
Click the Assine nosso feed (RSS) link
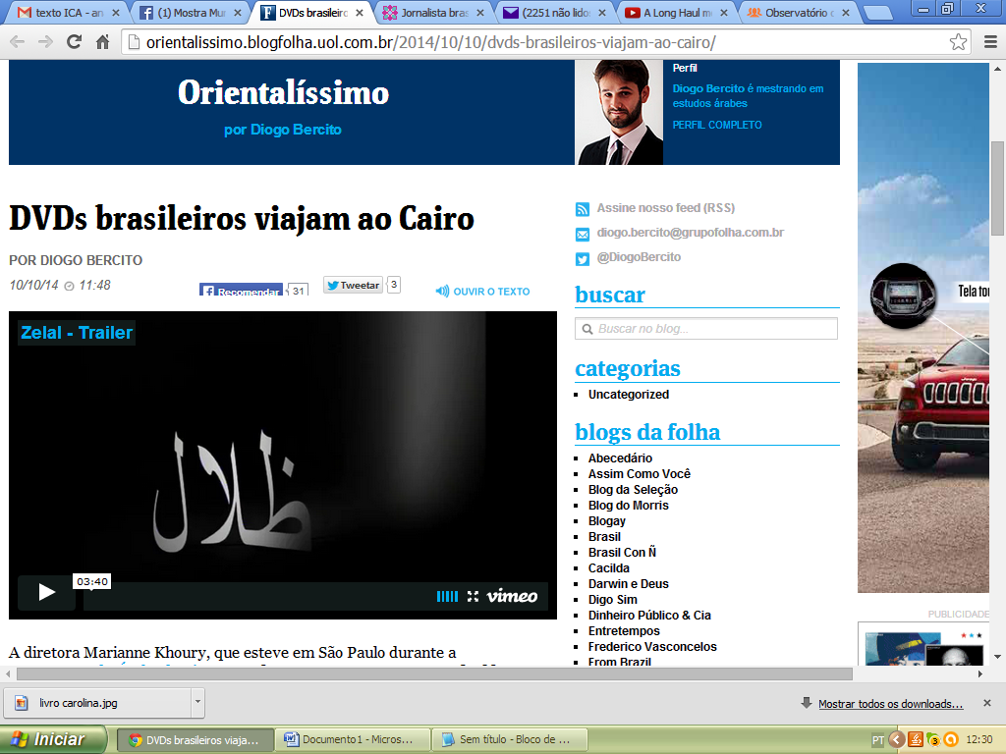click(x=666, y=208)
